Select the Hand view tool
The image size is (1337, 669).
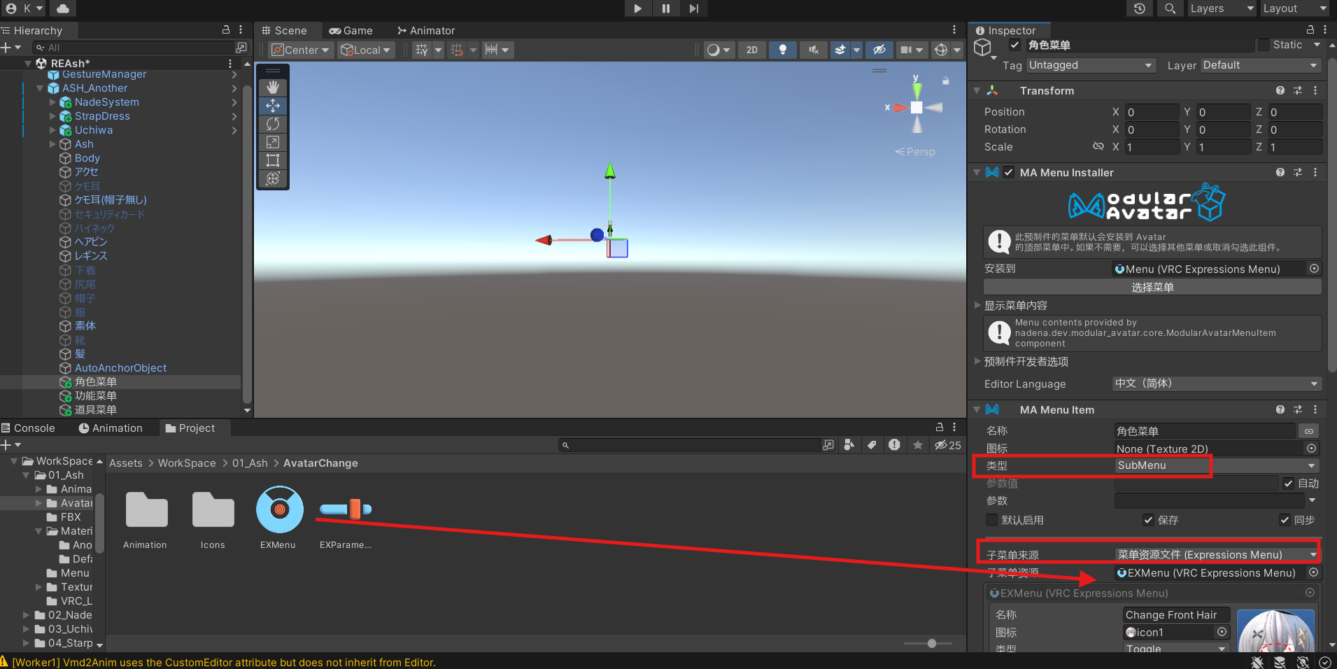point(273,87)
